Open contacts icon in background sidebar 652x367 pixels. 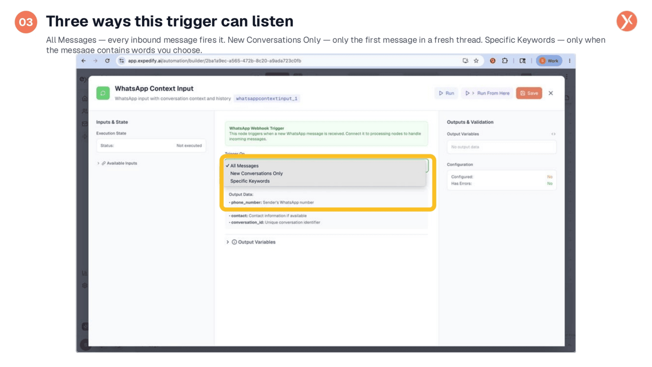[85, 111]
